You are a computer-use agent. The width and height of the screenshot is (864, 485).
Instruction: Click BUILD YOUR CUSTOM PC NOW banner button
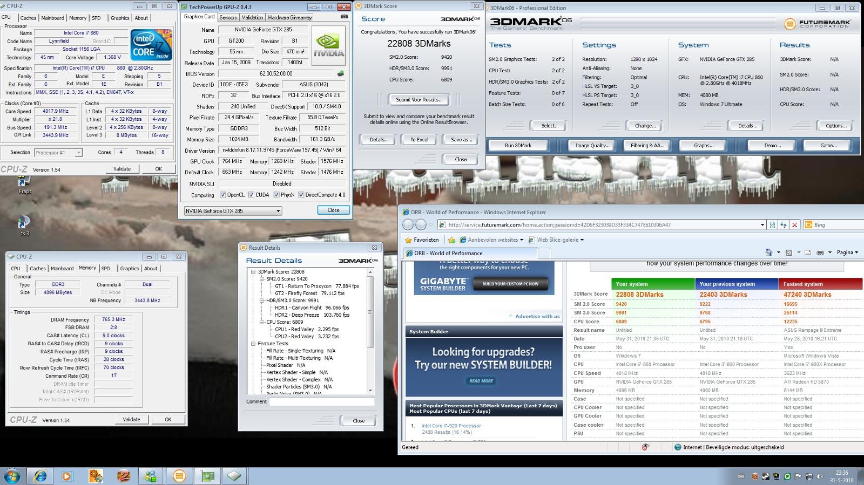[510, 284]
